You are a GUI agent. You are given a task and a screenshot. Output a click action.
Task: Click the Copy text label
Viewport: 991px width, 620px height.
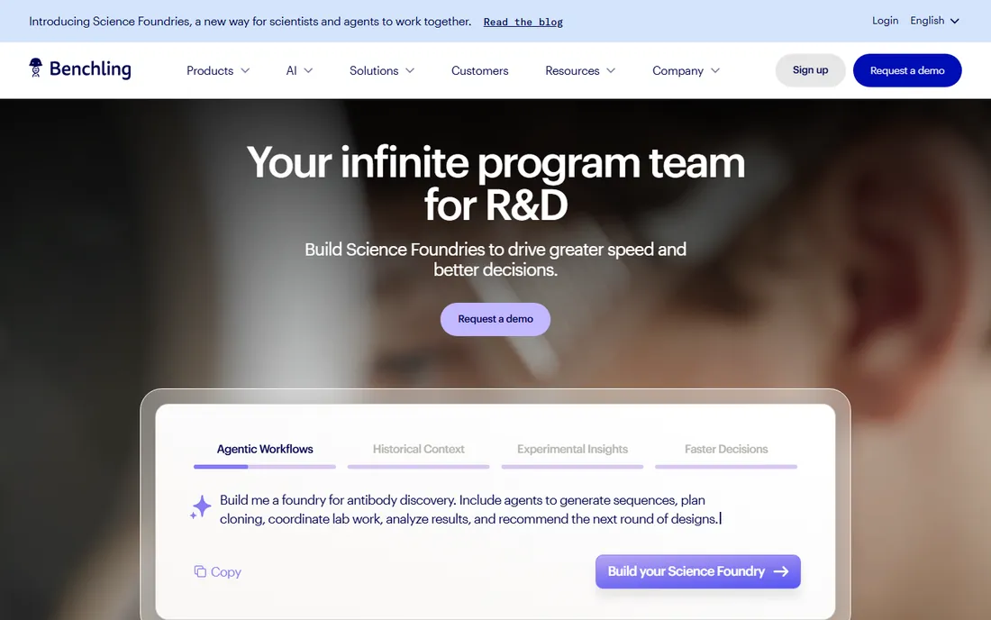click(225, 572)
